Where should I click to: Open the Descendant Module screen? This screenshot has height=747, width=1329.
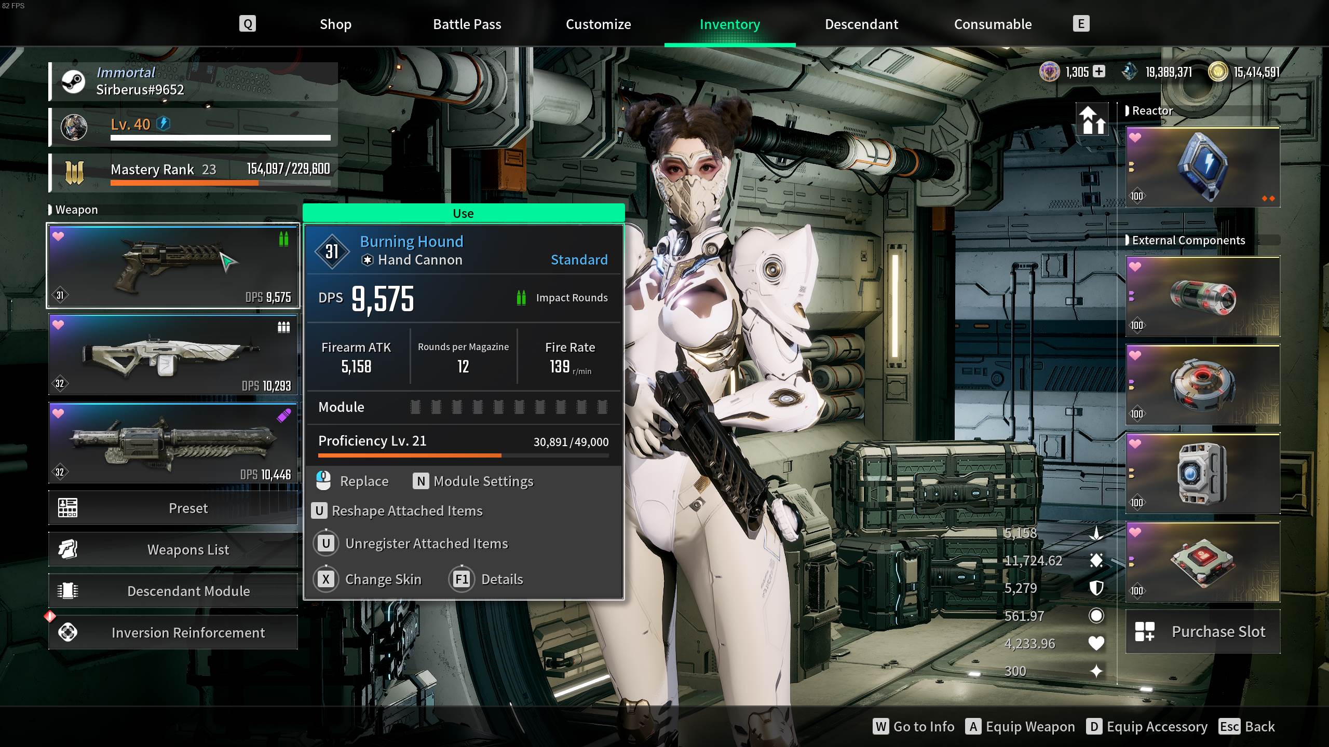click(173, 591)
